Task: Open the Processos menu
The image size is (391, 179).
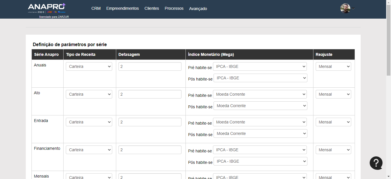Action: pos(174,9)
